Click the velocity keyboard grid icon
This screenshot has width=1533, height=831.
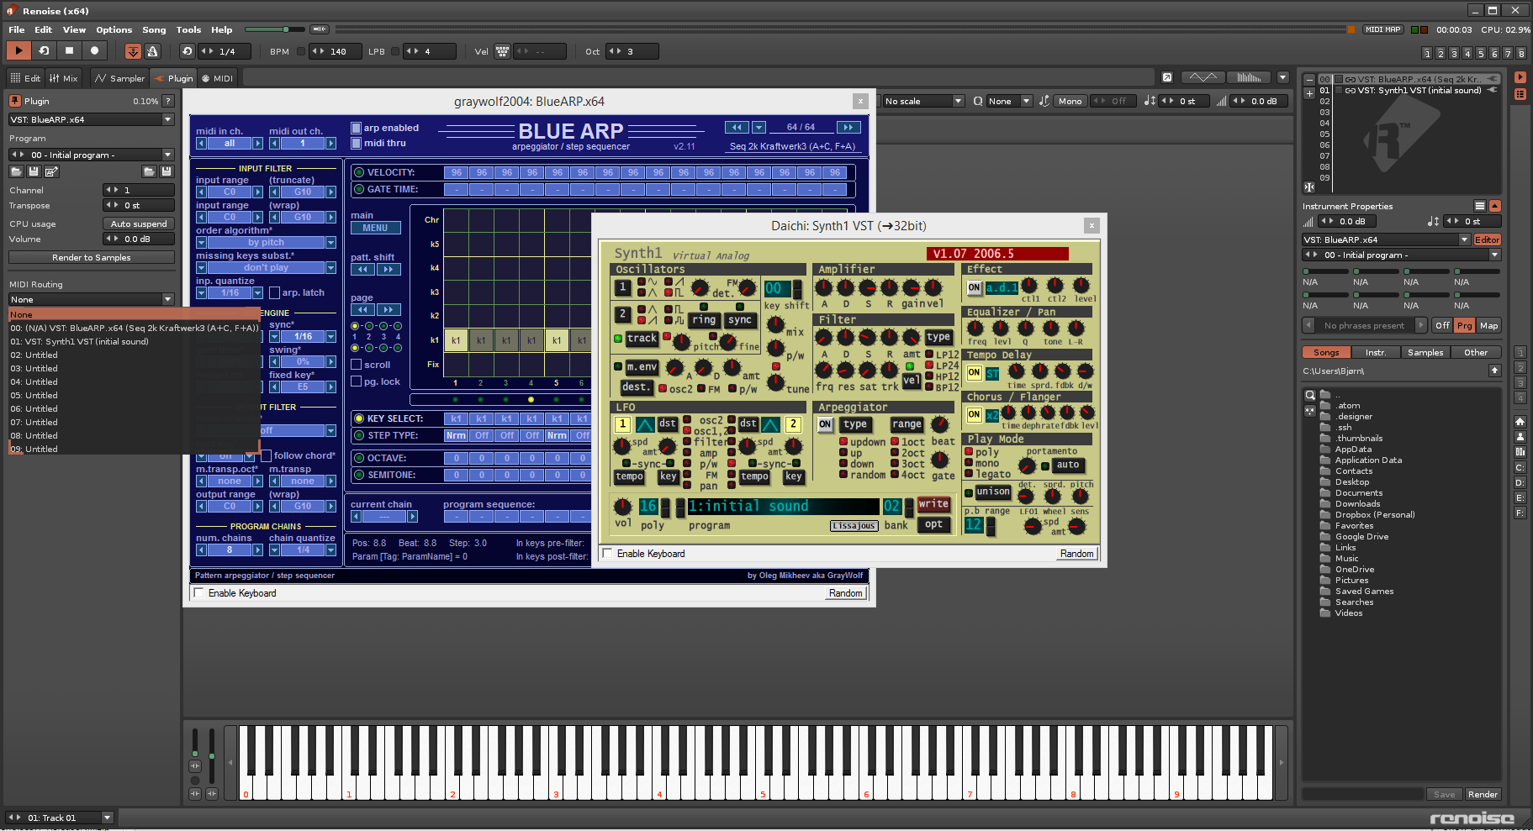pos(502,51)
